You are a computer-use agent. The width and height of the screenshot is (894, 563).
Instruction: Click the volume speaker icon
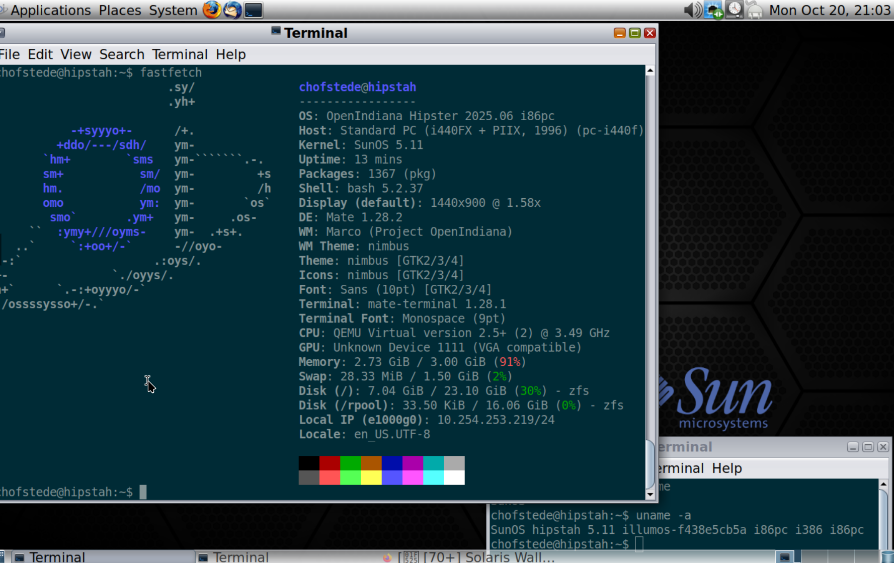[693, 10]
